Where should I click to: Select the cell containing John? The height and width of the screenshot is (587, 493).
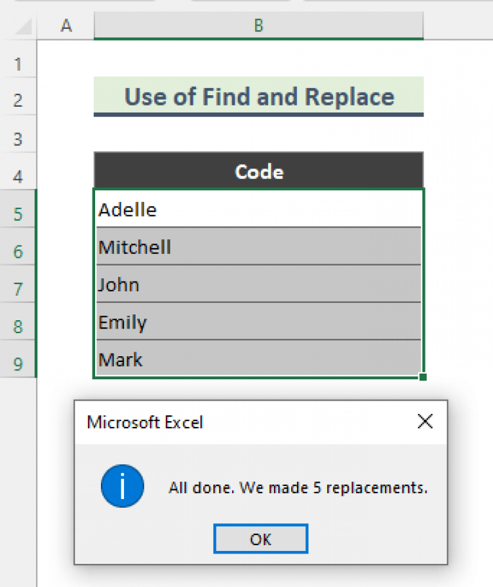click(258, 284)
